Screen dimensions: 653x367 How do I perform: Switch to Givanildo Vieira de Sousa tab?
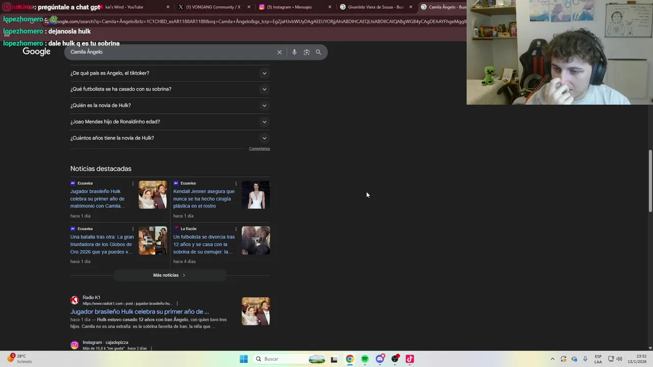click(x=375, y=7)
